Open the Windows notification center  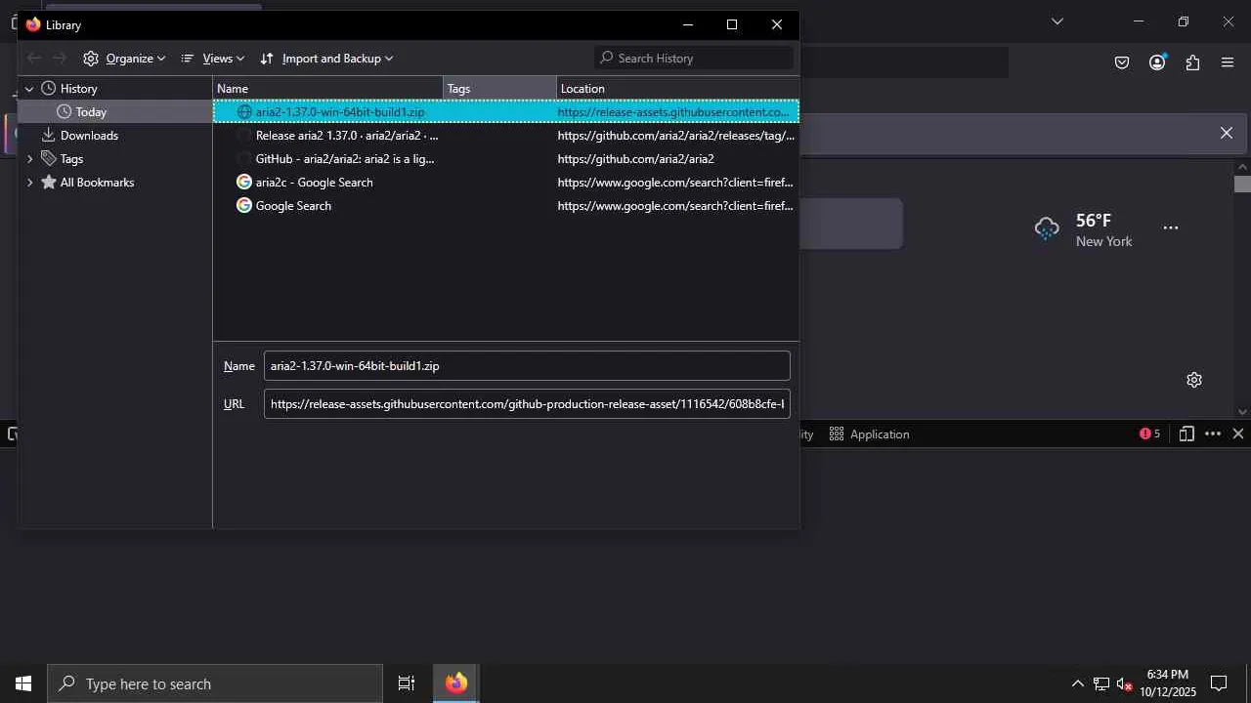point(1219,683)
